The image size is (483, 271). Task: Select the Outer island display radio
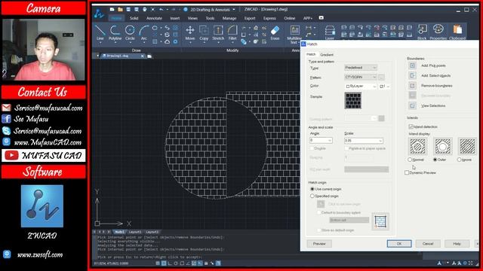435,160
